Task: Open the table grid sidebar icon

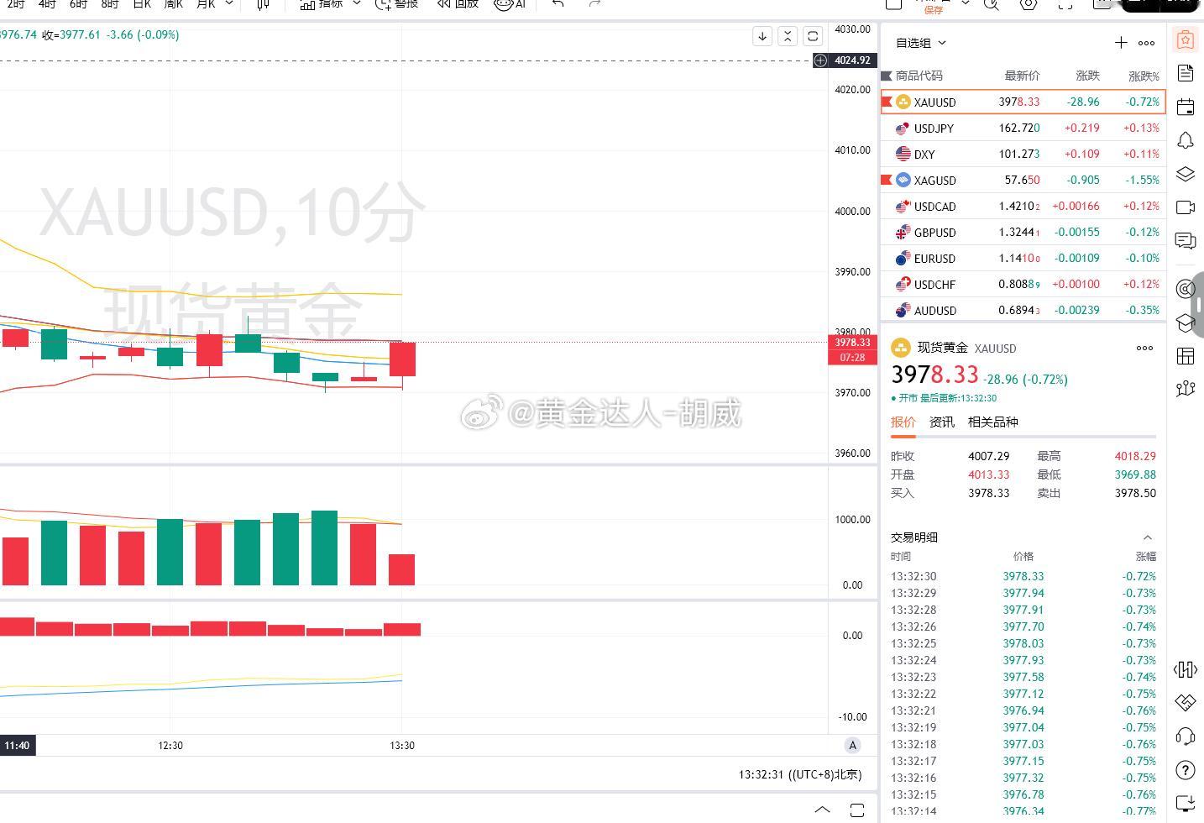Action: [1186, 356]
